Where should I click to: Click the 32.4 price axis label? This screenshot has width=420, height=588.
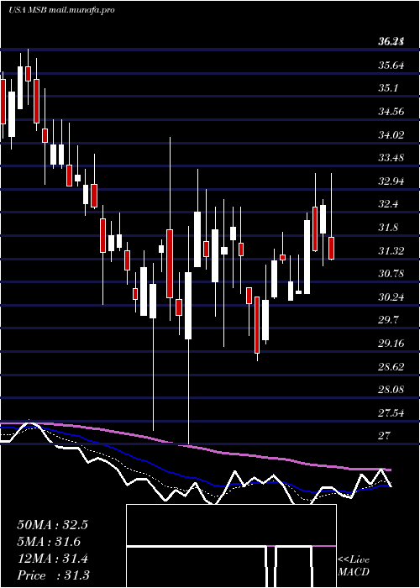(x=388, y=204)
